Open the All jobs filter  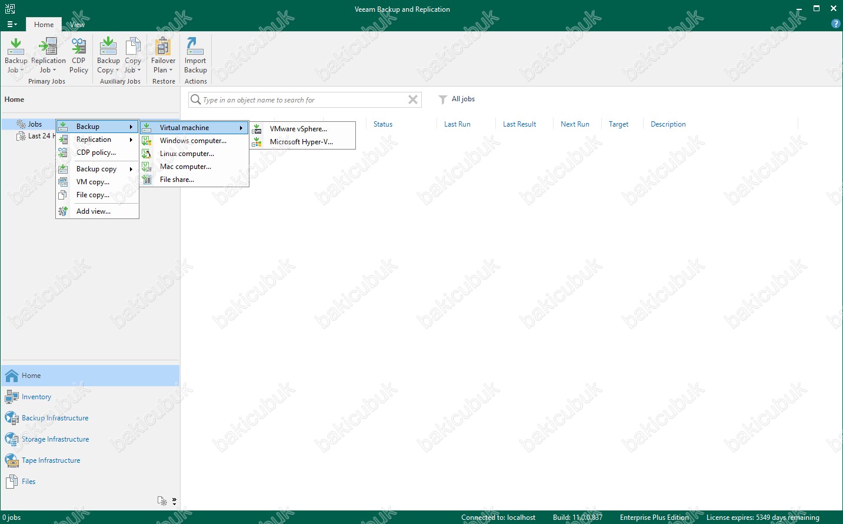click(457, 99)
